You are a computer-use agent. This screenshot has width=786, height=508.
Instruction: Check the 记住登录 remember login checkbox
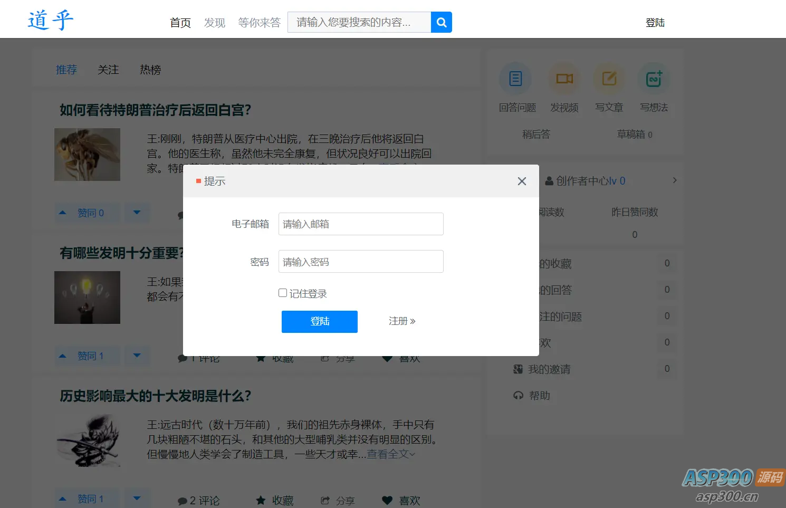[x=283, y=292]
